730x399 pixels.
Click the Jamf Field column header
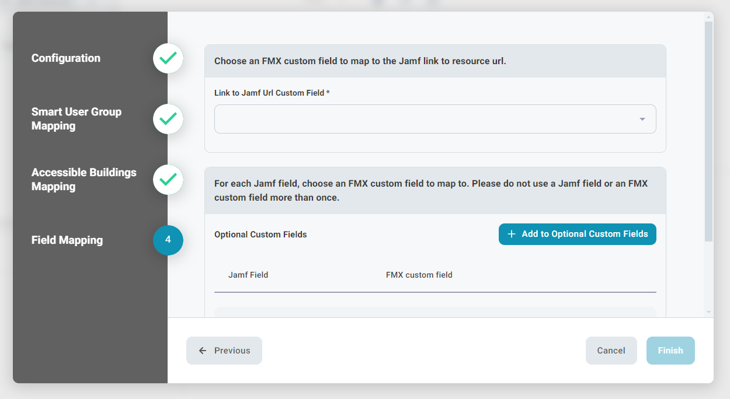(x=248, y=275)
